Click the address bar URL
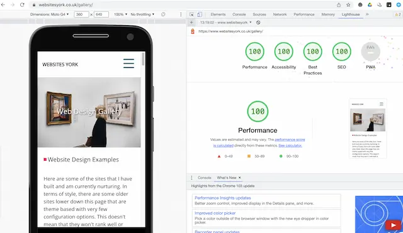 (x=65, y=5)
